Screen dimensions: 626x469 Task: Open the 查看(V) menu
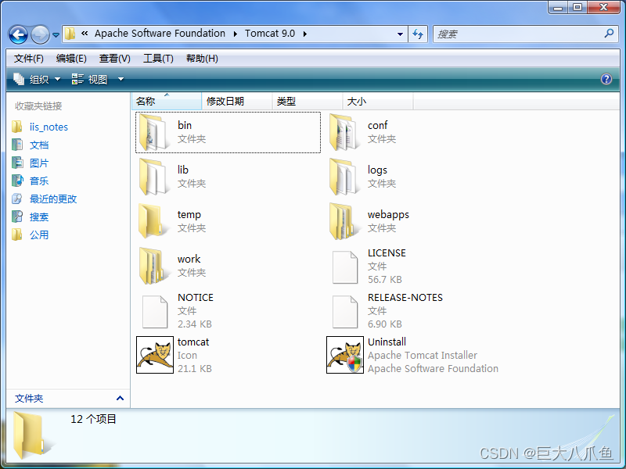[x=114, y=59]
